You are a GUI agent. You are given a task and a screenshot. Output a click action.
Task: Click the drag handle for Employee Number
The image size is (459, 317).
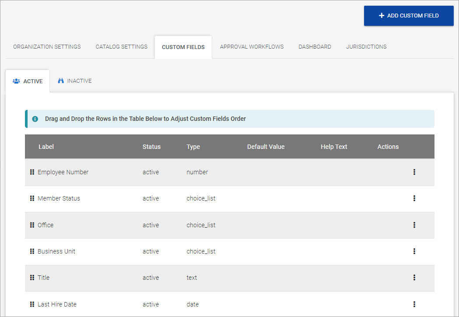pos(32,172)
